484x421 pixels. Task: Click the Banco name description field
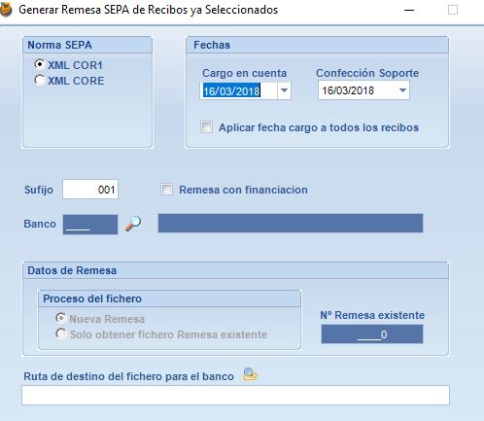(291, 224)
